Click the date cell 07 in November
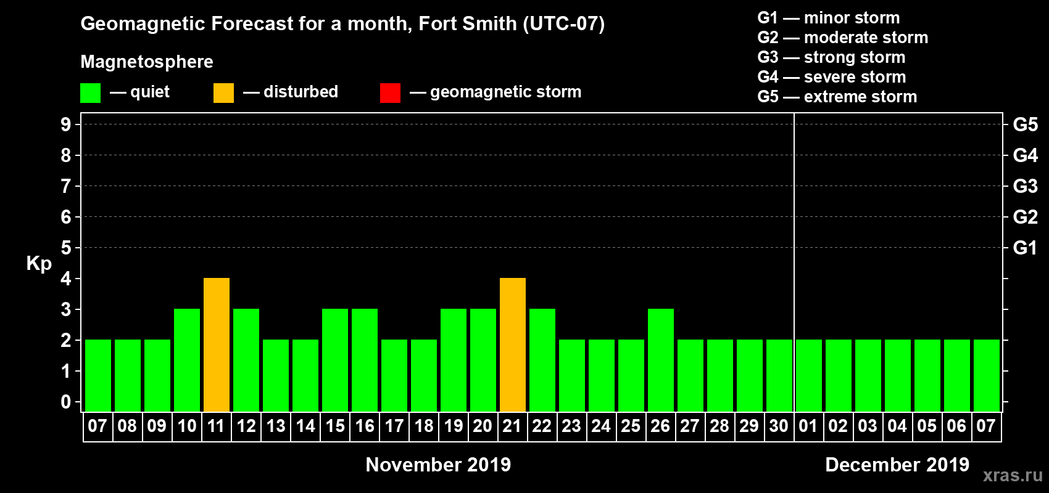The width and height of the screenshot is (1049, 493). tap(98, 426)
